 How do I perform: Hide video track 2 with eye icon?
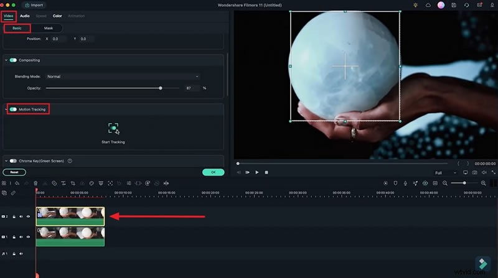(x=28, y=216)
